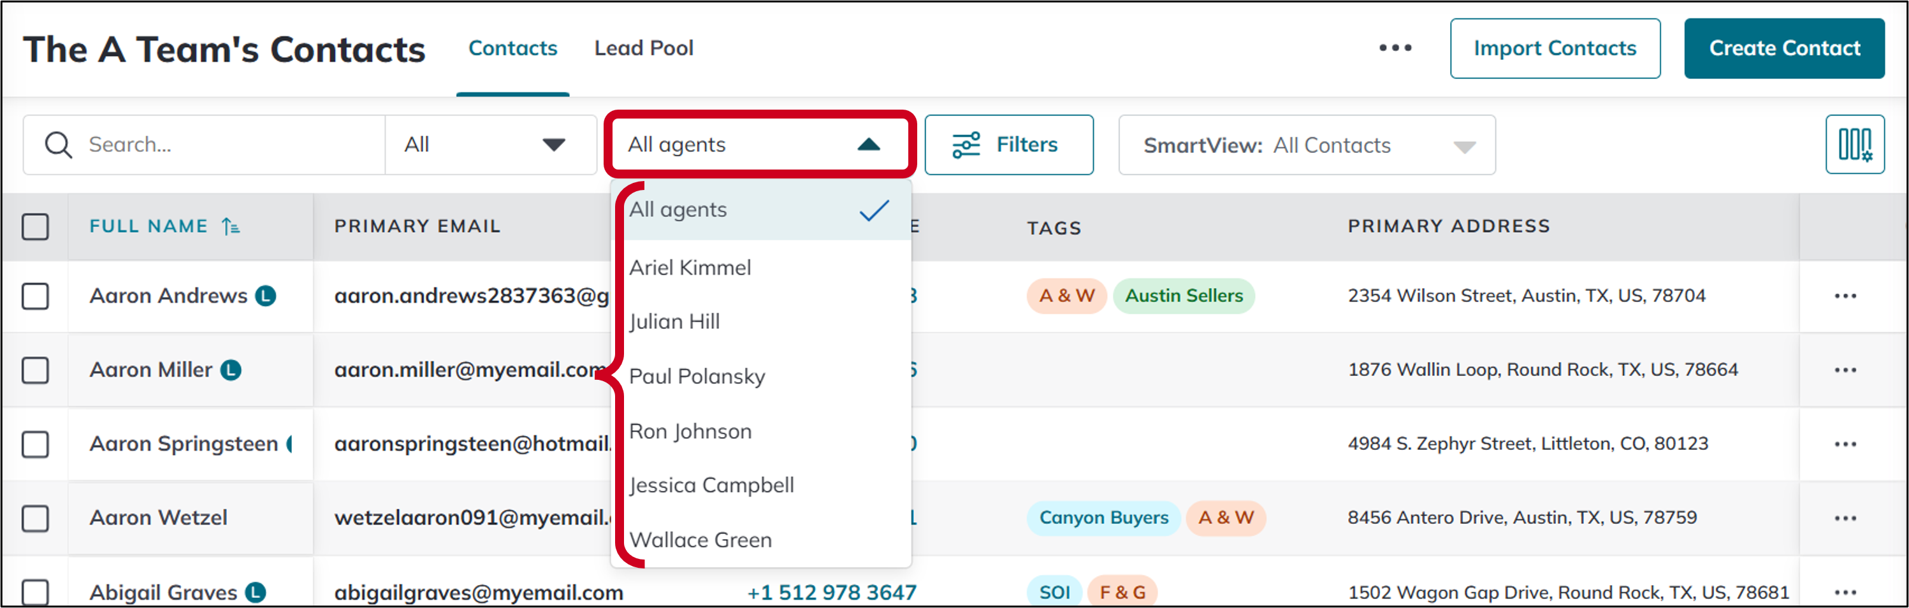This screenshot has height=608, width=1909.
Task: Click the TAGS column header
Action: (x=1054, y=228)
